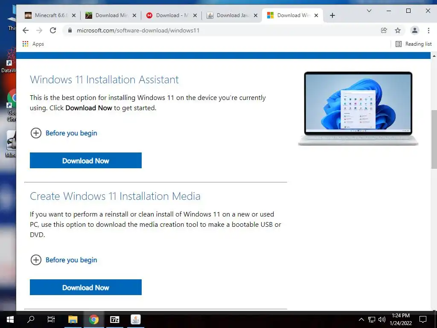Open the clock showing 1:24 PM

[x=401, y=319]
